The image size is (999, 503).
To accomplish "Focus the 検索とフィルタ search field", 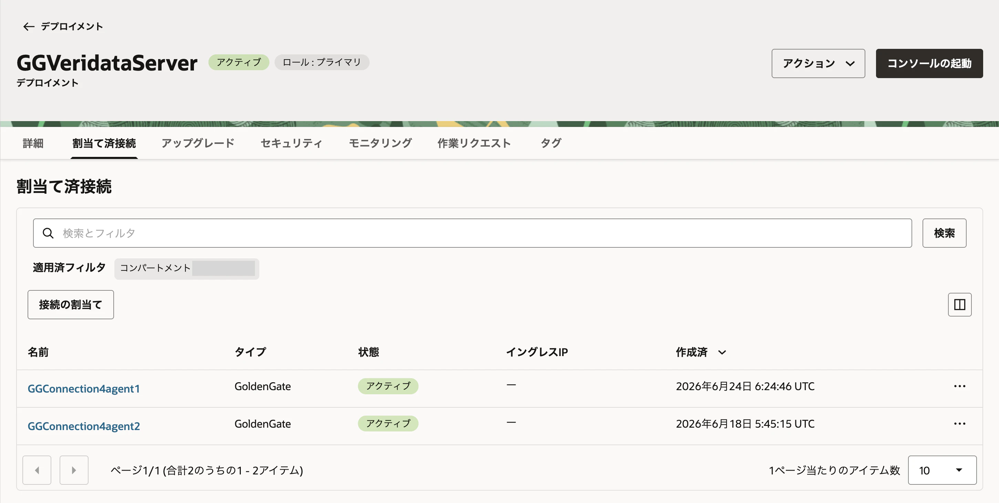I will pos(472,233).
